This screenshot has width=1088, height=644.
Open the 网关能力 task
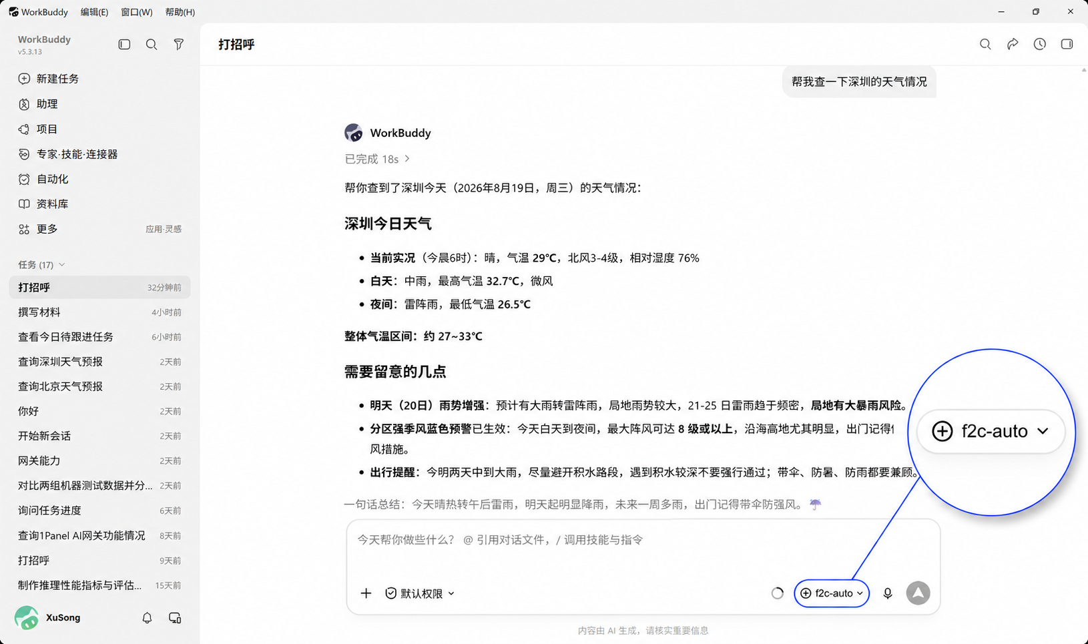pyautogui.click(x=100, y=460)
